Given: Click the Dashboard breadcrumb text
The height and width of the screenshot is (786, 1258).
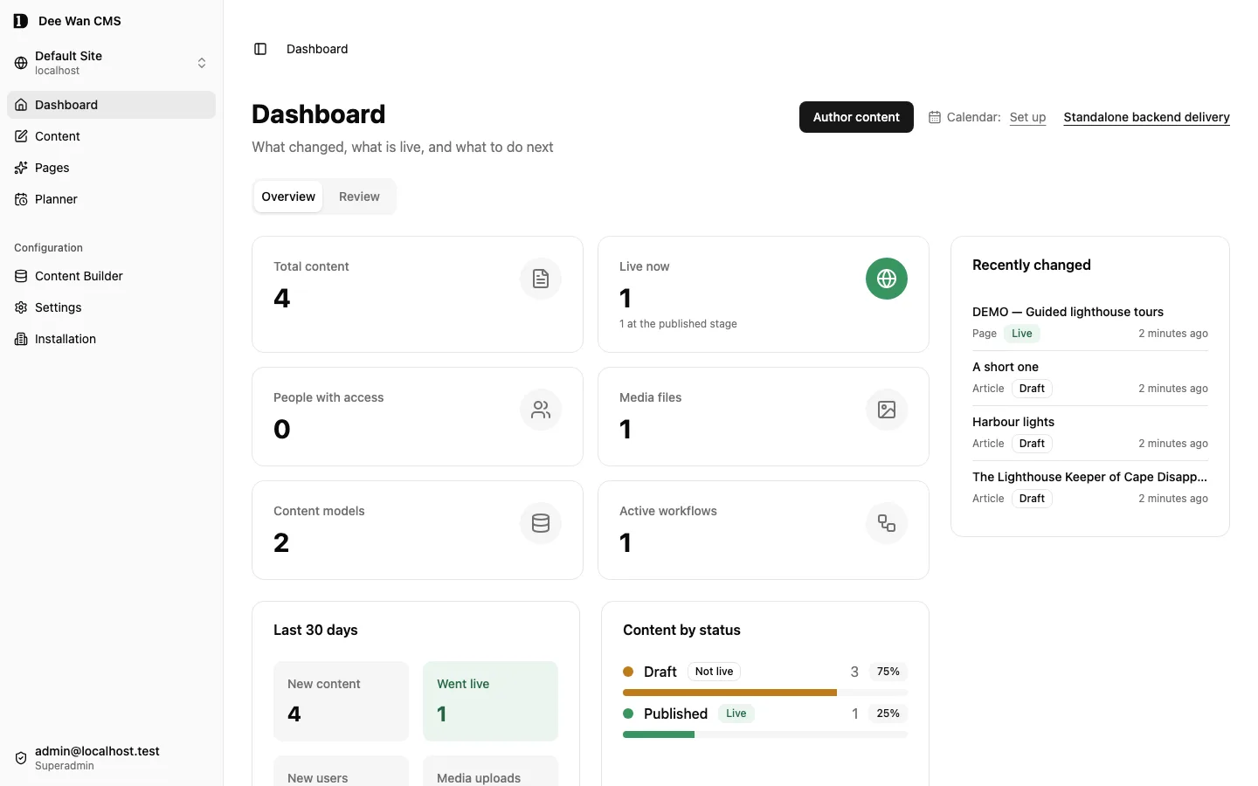Looking at the screenshot, I should tap(317, 49).
